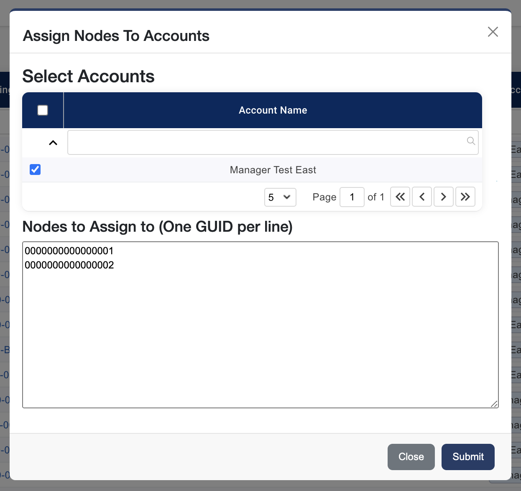This screenshot has height=491, width=521.
Task: Close the Assign Nodes dialog with X
Action: (x=493, y=32)
